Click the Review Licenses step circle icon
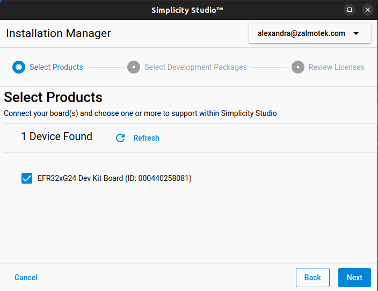 click(x=298, y=67)
